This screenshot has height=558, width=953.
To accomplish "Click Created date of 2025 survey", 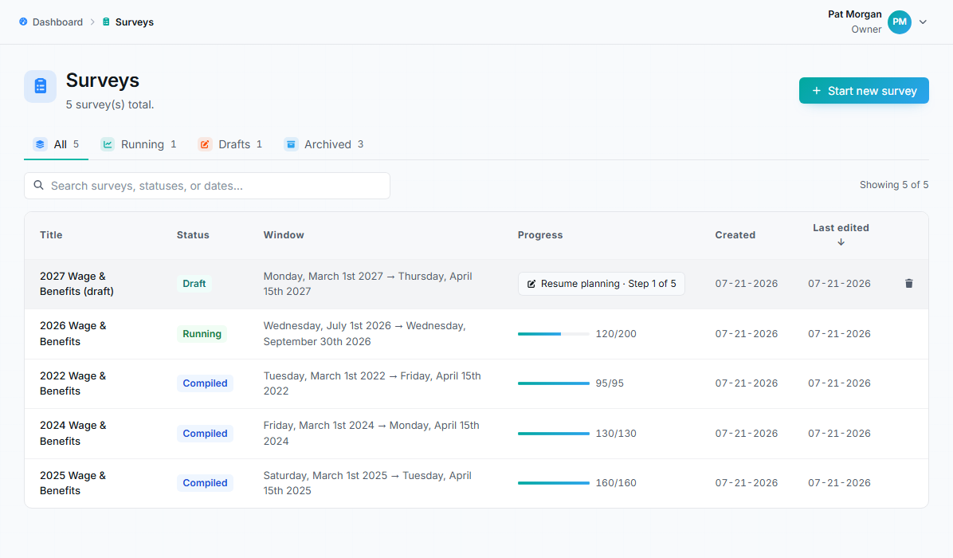I will tap(747, 483).
